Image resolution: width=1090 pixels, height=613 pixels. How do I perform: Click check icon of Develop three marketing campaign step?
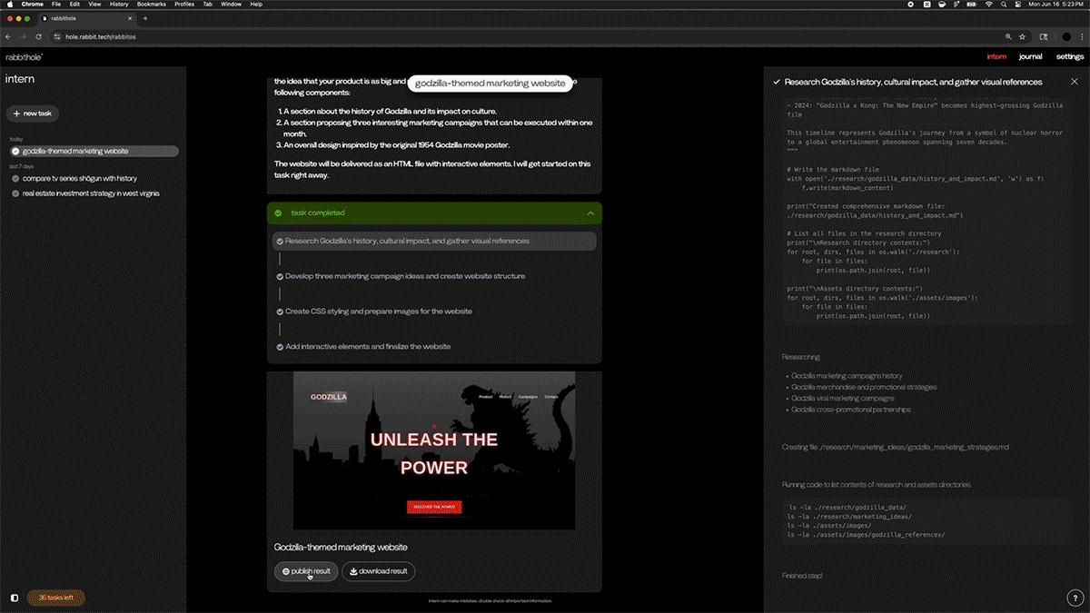coord(280,276)
